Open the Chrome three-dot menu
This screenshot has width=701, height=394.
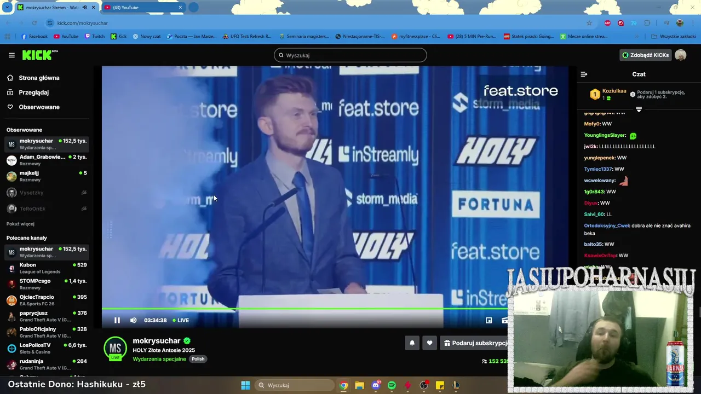pos(693,23)
